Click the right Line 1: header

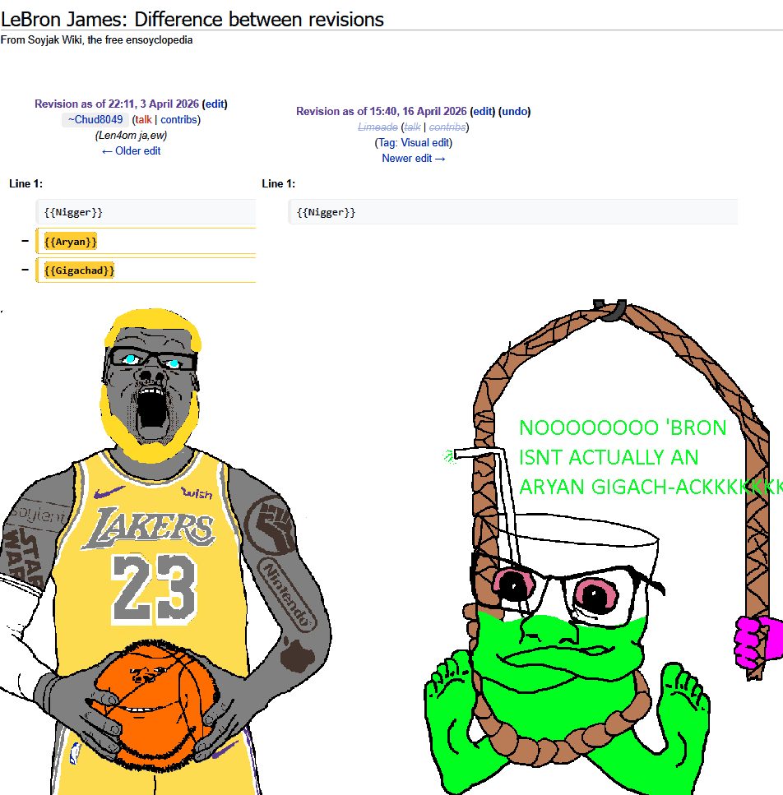(x=279, y=184)
